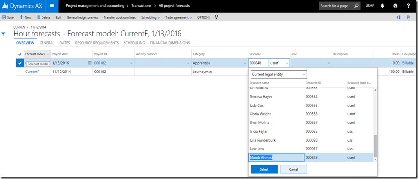Image resolution: width=418 pixels, height=179 pixels.
Task: Click the Edit toolbar button
Action: pos(59,18)
